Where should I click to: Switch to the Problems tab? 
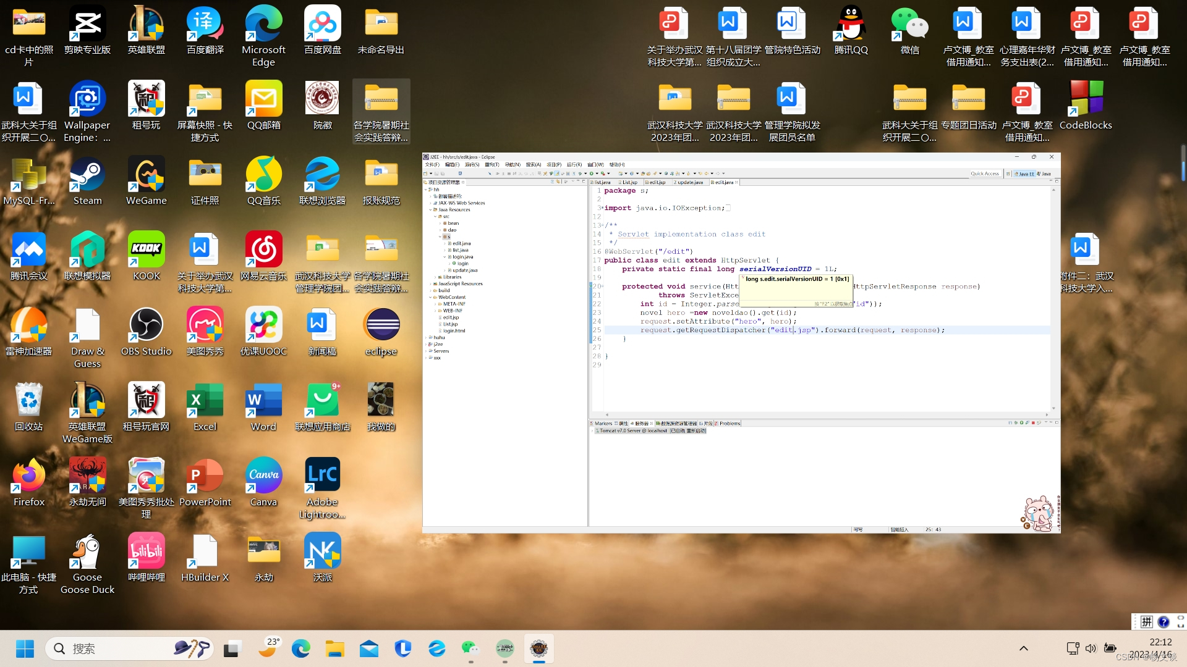728,424
